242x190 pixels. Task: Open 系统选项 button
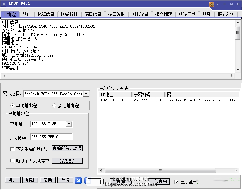pos(67,161)
